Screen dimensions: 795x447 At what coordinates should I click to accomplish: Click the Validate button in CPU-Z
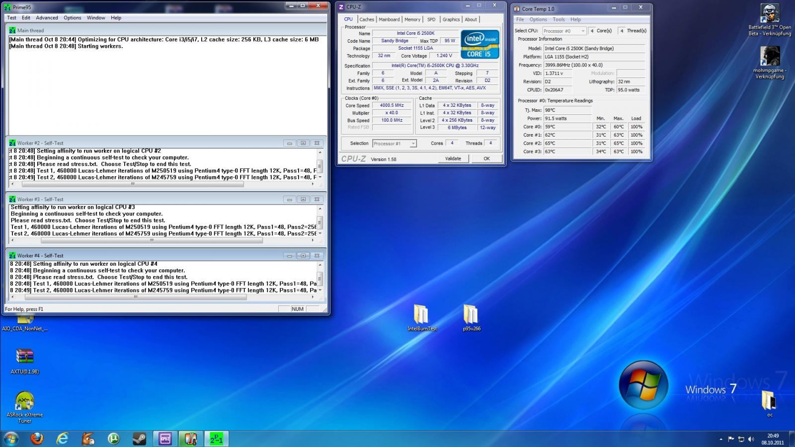(453, 158)
